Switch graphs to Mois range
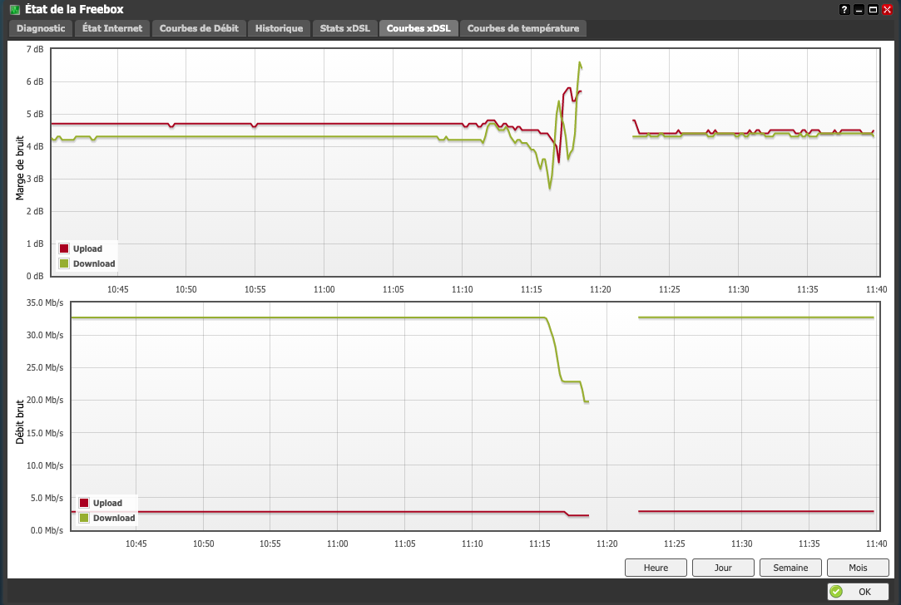The image size is (901, 605). (x=858, y=568)
